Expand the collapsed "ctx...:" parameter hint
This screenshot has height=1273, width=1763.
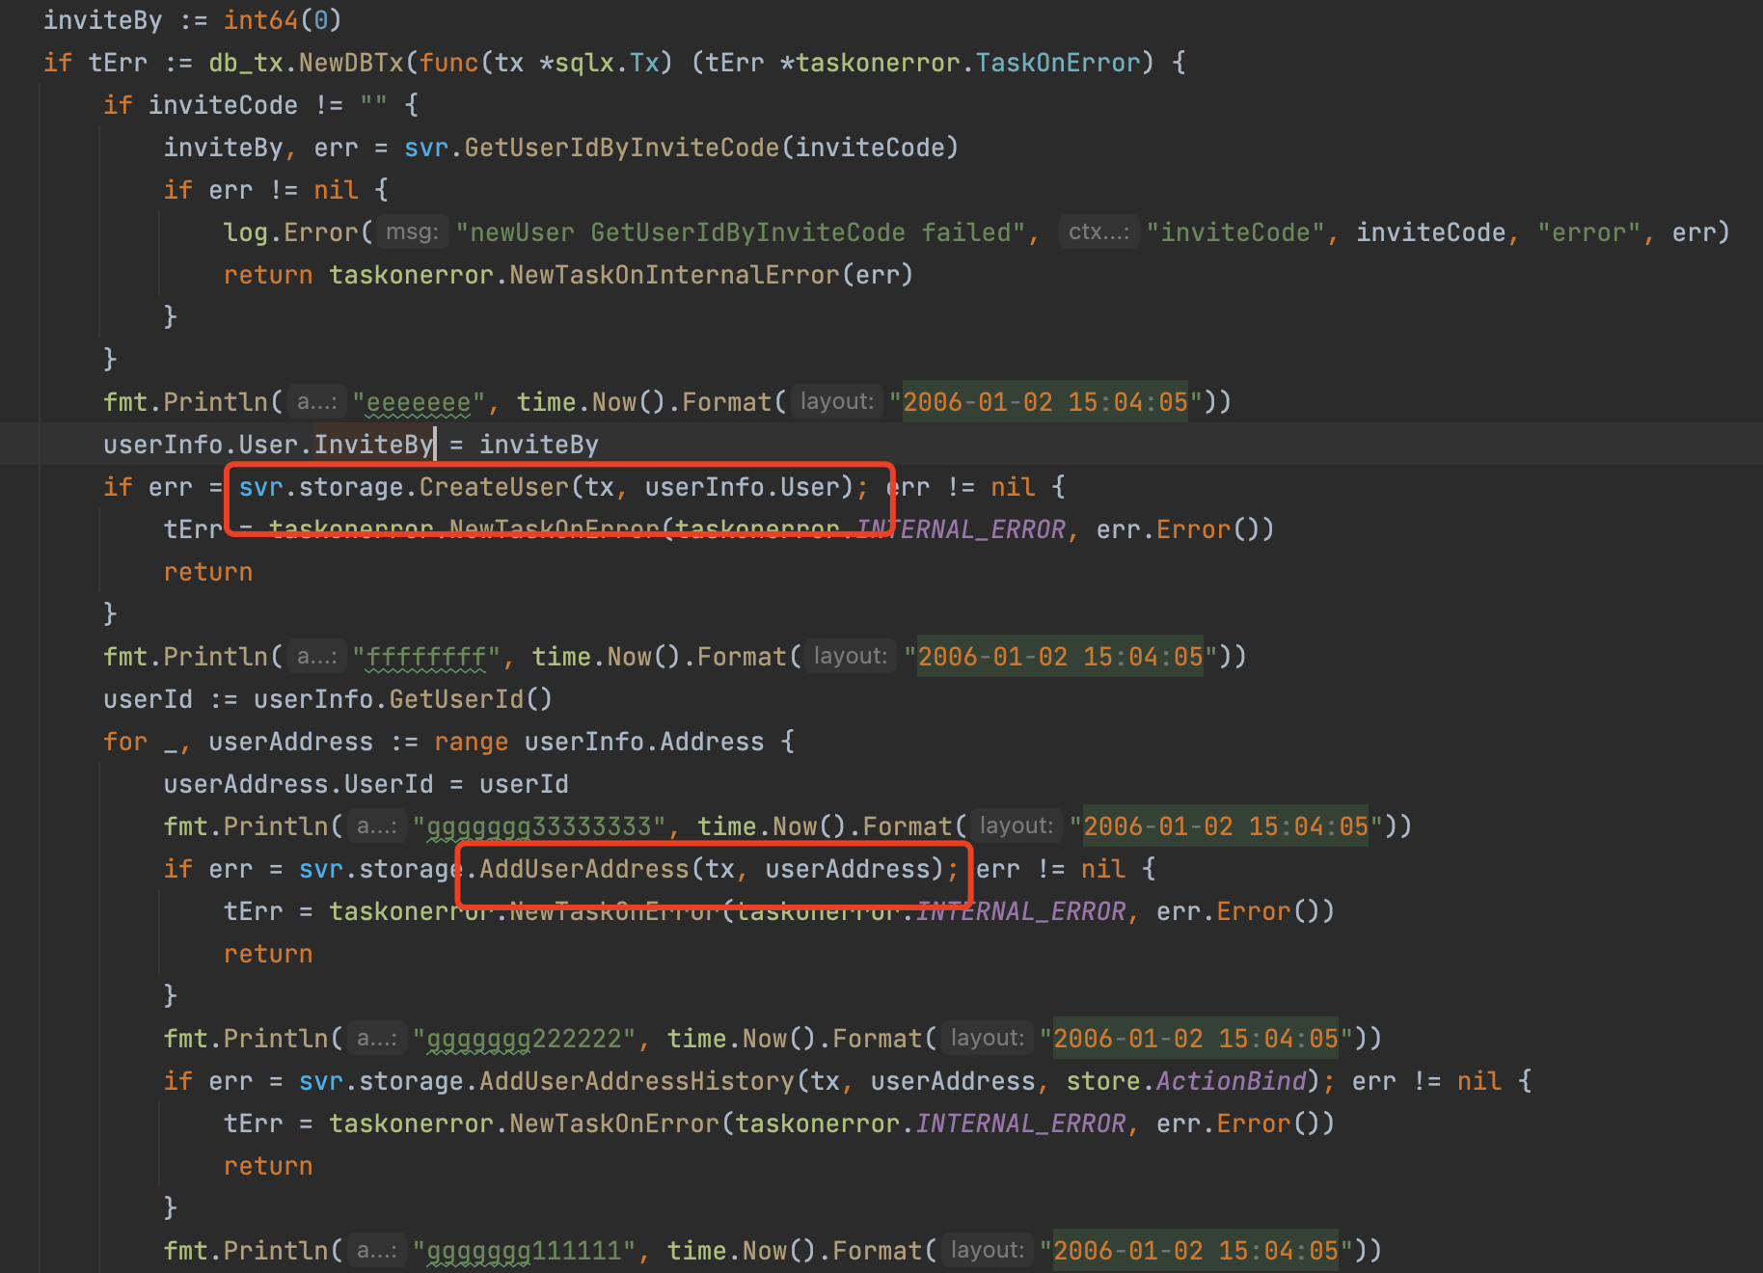point(1098,232)
